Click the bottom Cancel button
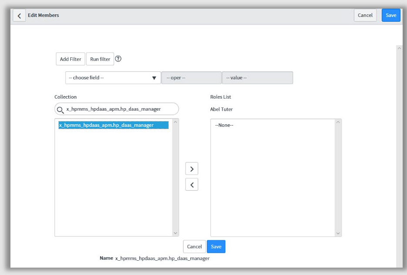The width and height of the screenshot is (407, 275). tap(194, 246)
